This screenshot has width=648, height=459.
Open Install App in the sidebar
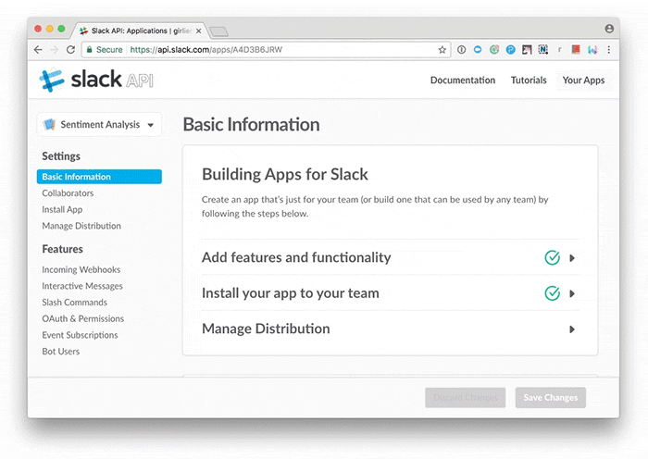coord(62,210)
